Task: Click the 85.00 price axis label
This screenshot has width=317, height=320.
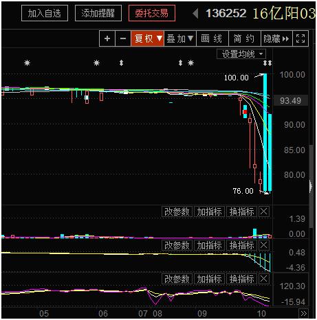Action: click(294, 150)
